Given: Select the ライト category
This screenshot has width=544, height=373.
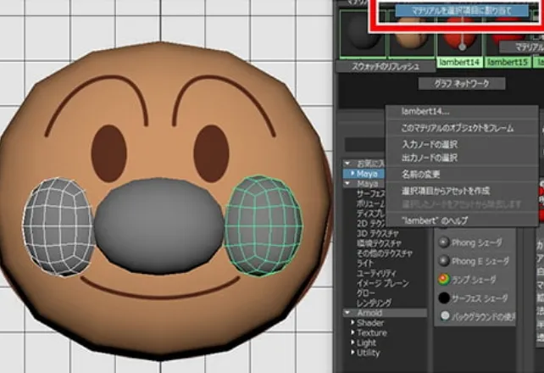Looking at the screenshot, I should pos(364,264).
